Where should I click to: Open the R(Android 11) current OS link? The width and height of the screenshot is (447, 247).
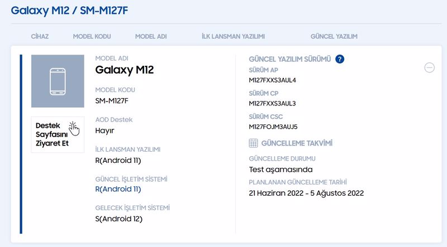(118, 189)
